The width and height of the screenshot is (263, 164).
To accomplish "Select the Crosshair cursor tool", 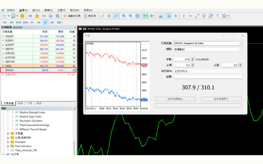I will pyautogui.click(x=176, y=16).
